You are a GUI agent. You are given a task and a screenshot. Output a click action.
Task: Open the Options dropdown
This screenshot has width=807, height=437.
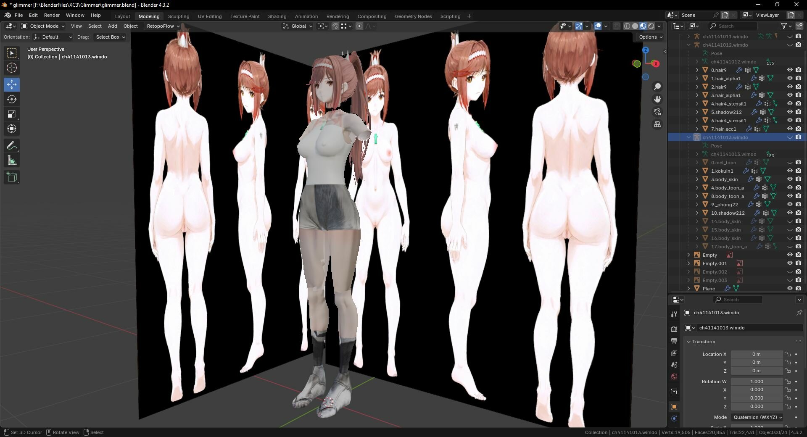click(x=650, y=37)
